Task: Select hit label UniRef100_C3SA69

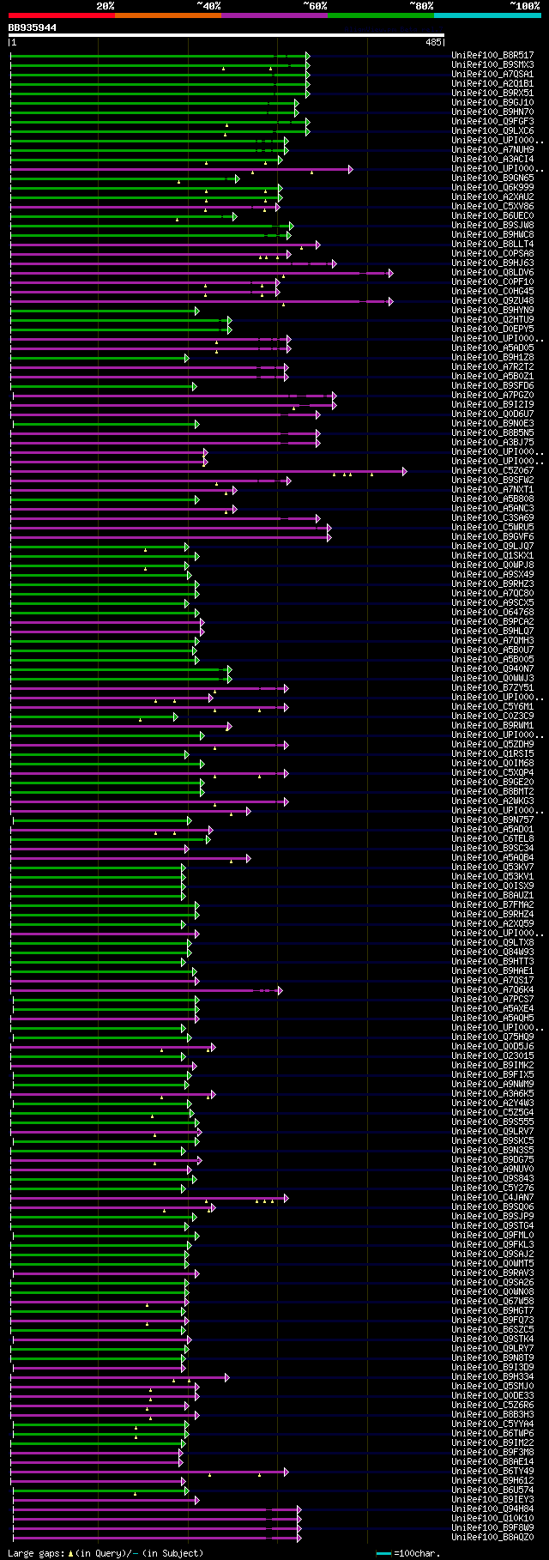Action: point(492,518)
